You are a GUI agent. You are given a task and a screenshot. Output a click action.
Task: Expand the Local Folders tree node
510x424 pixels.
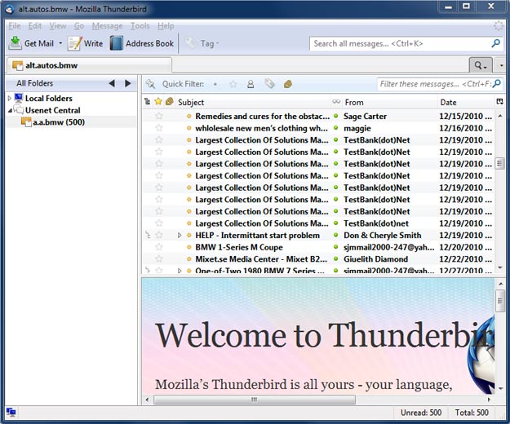[x=10, y=98]
